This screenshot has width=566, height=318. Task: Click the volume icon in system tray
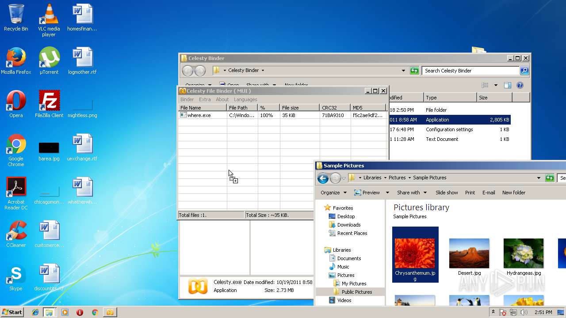click(524, 312)
